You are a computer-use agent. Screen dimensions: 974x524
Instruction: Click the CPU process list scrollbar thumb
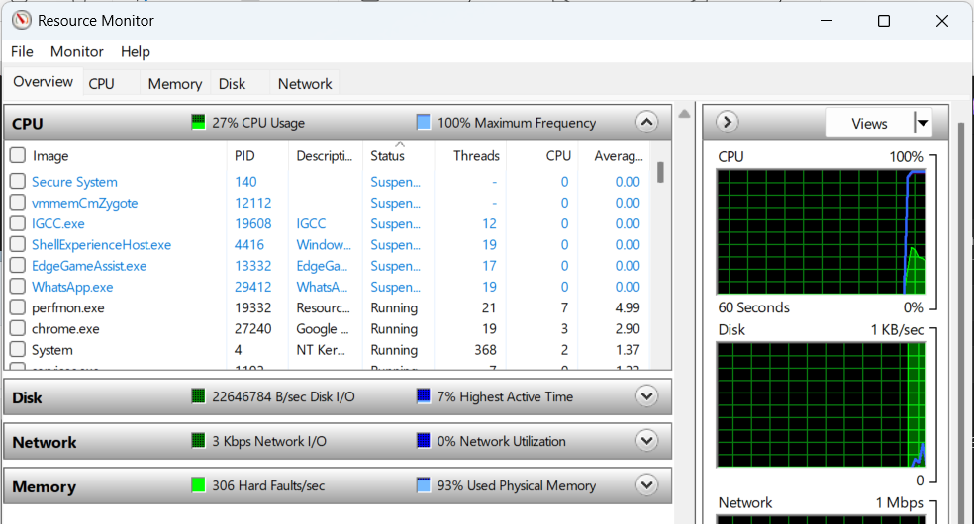[660, 172]
